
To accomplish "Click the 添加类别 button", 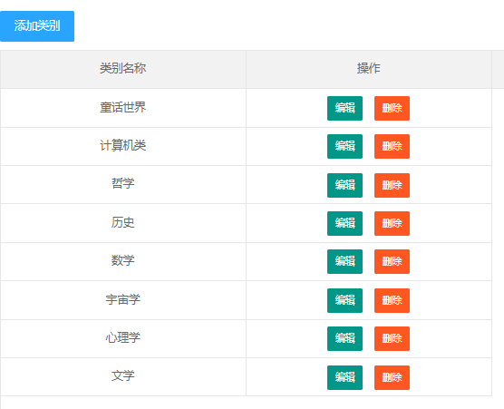I will [x=37, y=26].
